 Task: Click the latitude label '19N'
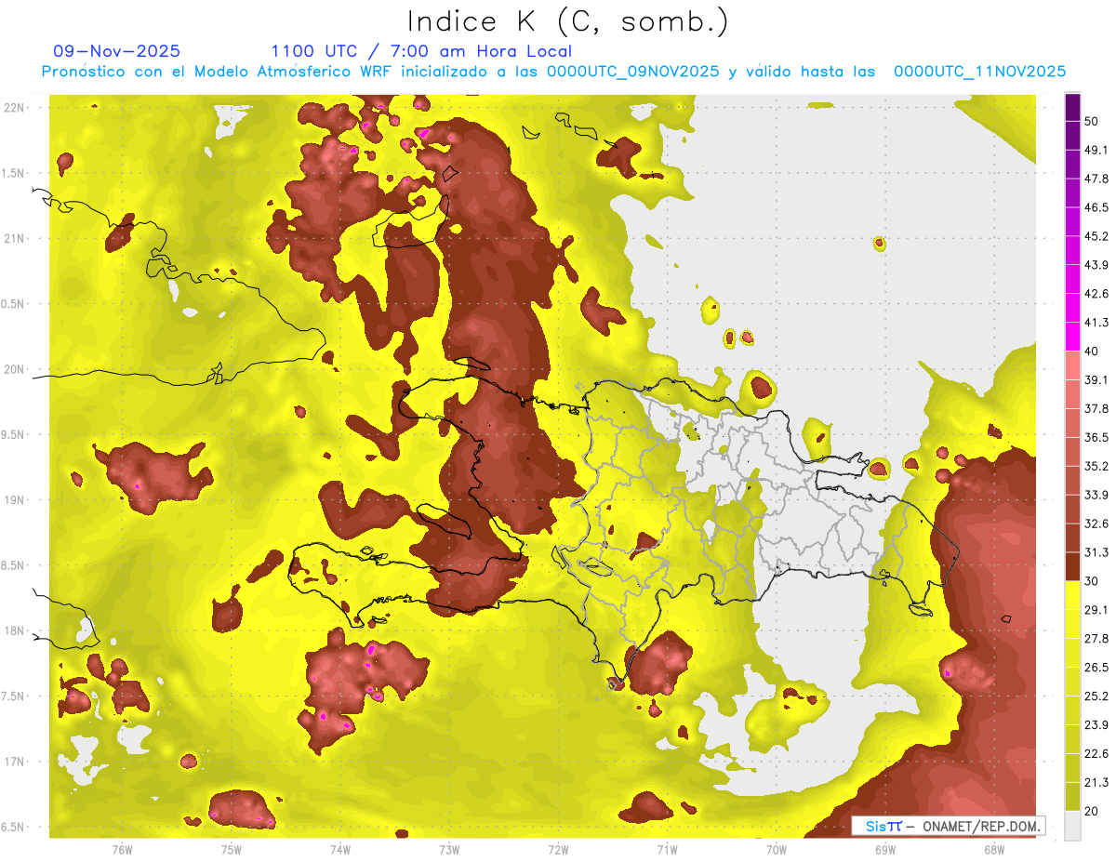tap(15, 500)
